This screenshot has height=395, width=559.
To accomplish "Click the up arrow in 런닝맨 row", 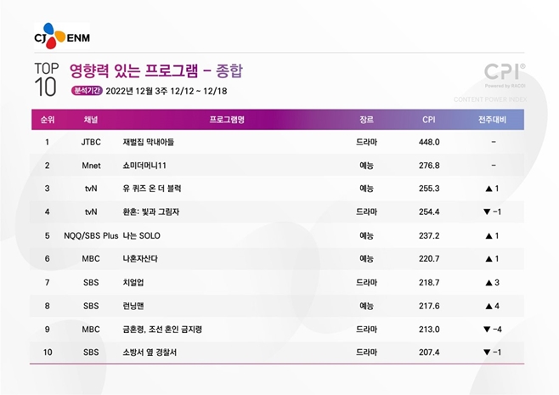I will point(488,305).
